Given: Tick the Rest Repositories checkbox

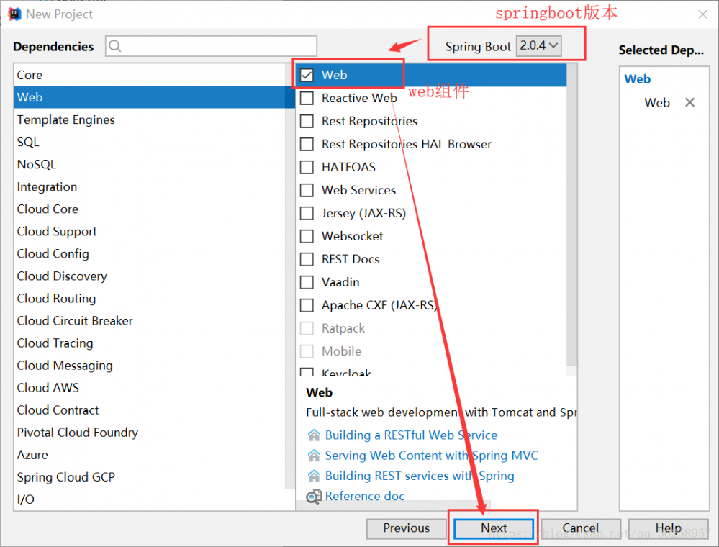Looking at the screenshot, I should point(307,121).
